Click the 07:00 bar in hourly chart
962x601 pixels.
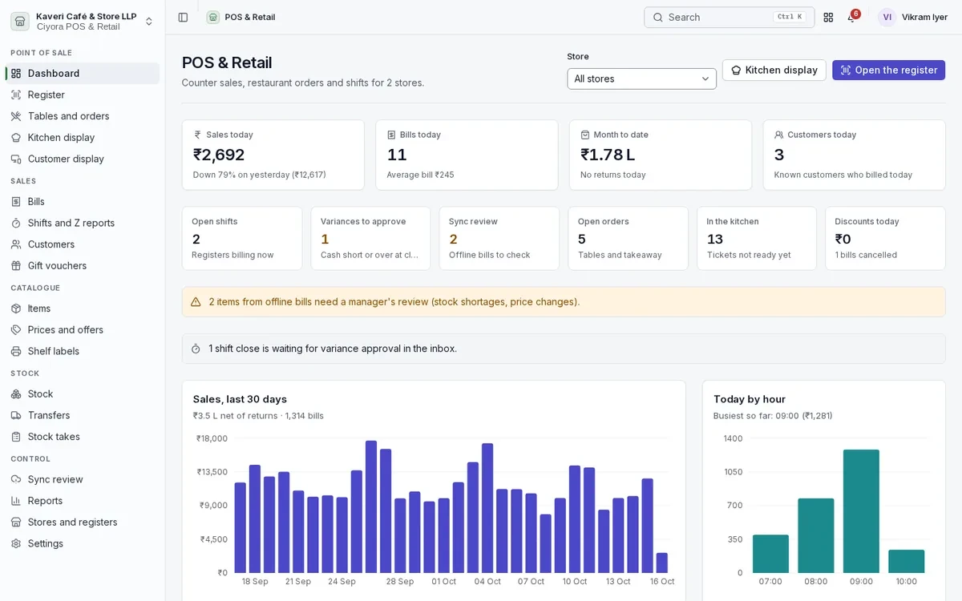[x=770, y=554]
